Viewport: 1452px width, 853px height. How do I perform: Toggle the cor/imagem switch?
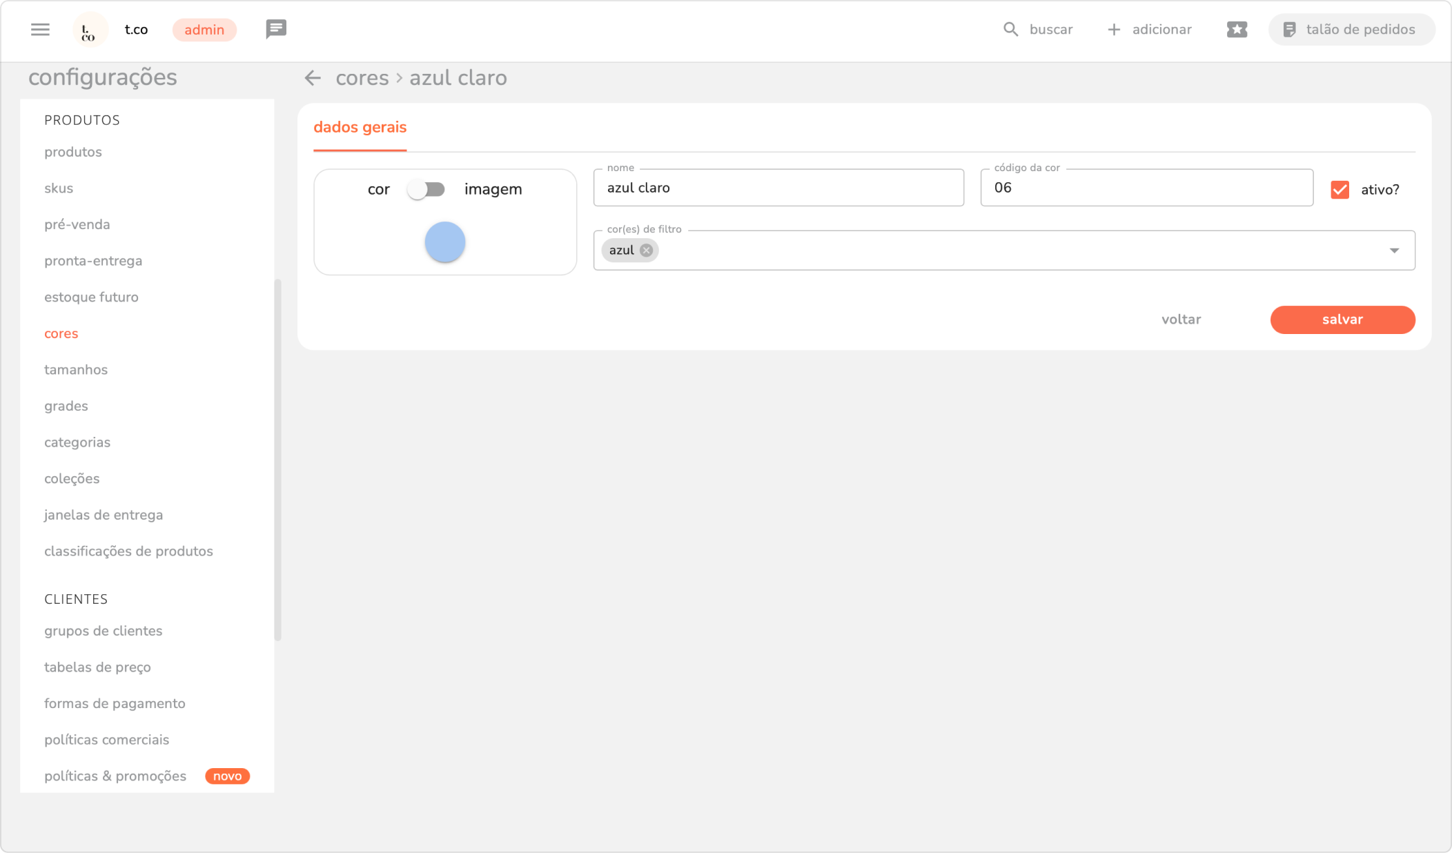426,189
